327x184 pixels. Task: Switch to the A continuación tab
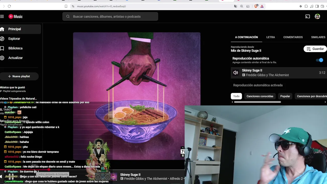click(246, 37)
